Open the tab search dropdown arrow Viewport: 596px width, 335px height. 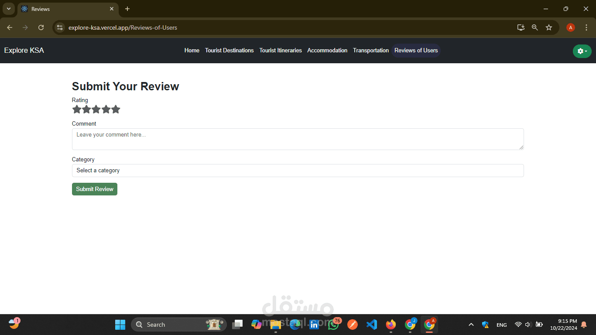(8, 9)
